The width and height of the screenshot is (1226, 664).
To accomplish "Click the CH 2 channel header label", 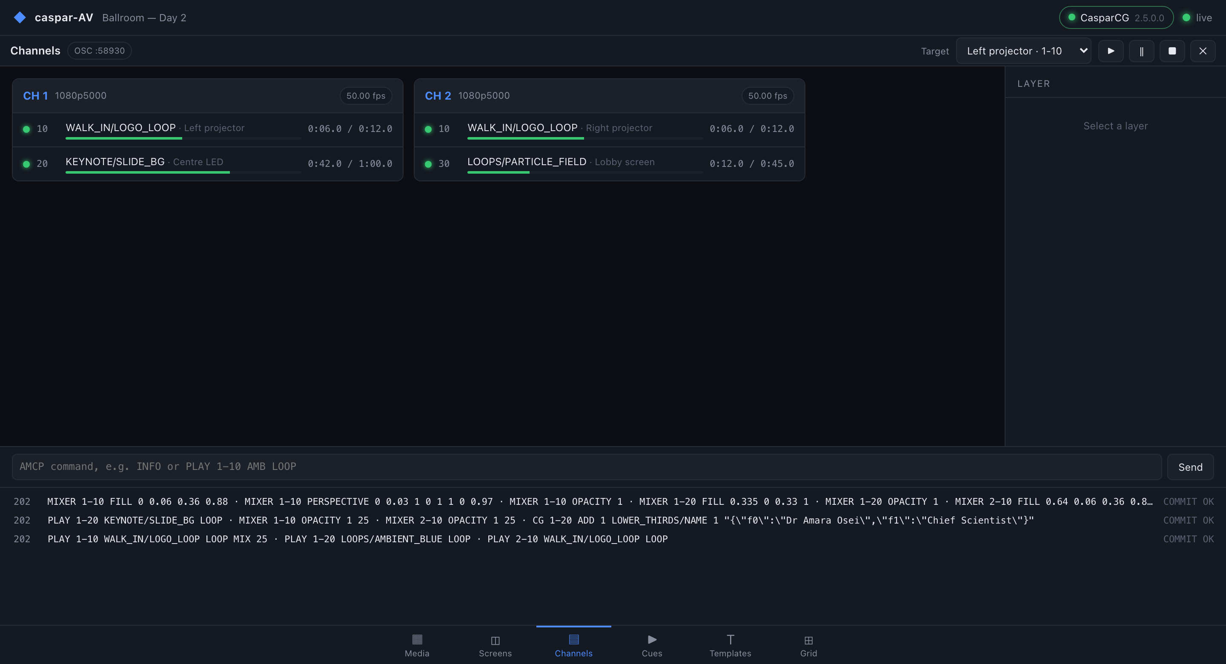I will 438,96.
